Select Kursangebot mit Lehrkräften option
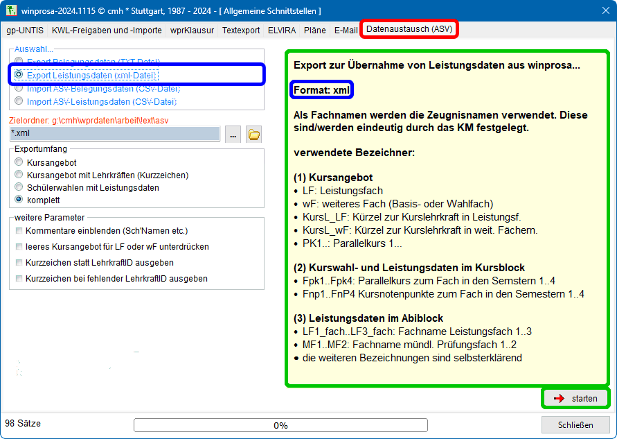 pos(19,175)
